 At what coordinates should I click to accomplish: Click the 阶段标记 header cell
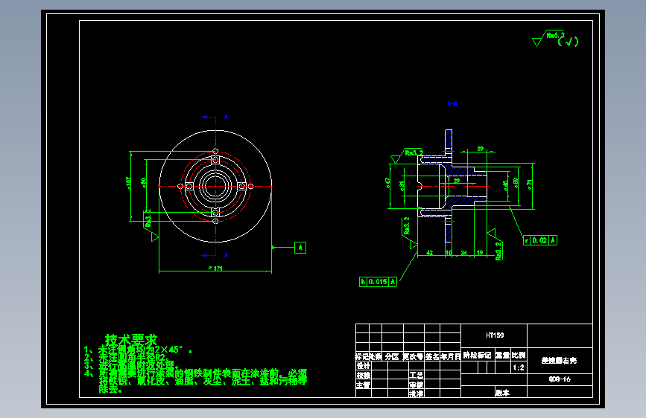pos(477,355)
